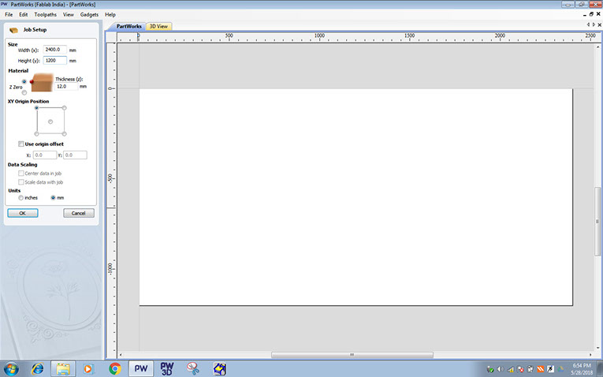The height and width of the screenshot is (377, 603).
Task: Select inches as the units
Action: pos(20,198)
